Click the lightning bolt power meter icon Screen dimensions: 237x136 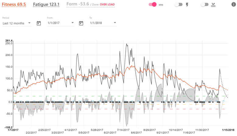187,5
